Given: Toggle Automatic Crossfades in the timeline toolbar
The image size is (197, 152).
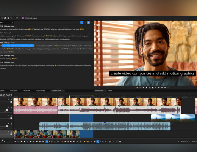Looking at the screenshot, I should [x=95, y=142].
